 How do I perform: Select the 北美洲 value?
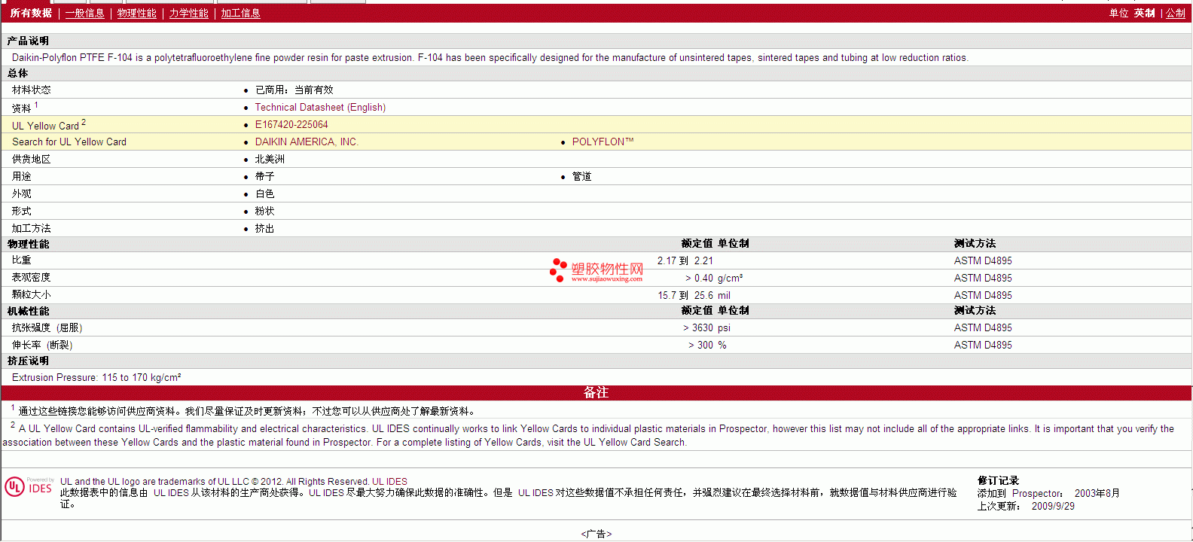click(x=270, y=160)
